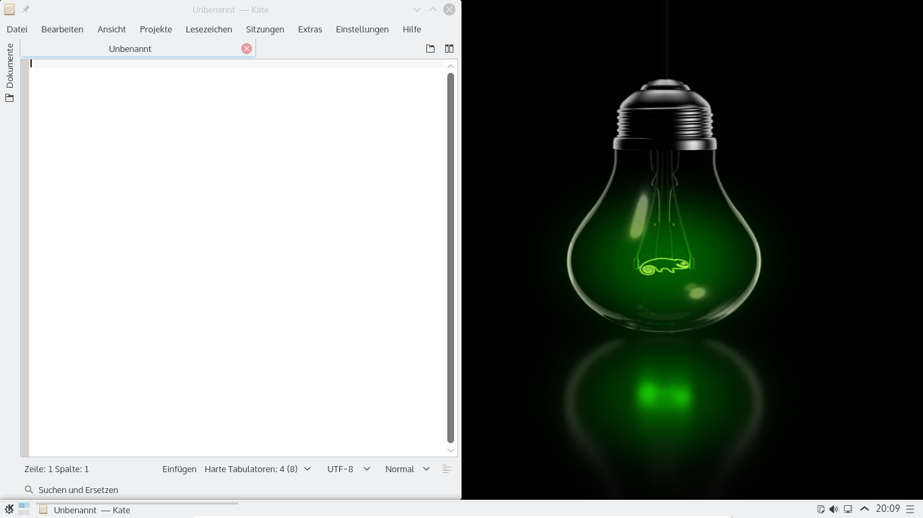The image size is (923, 518).
Task: Click the word wrap icon in status bar
Action: [446, 469]
